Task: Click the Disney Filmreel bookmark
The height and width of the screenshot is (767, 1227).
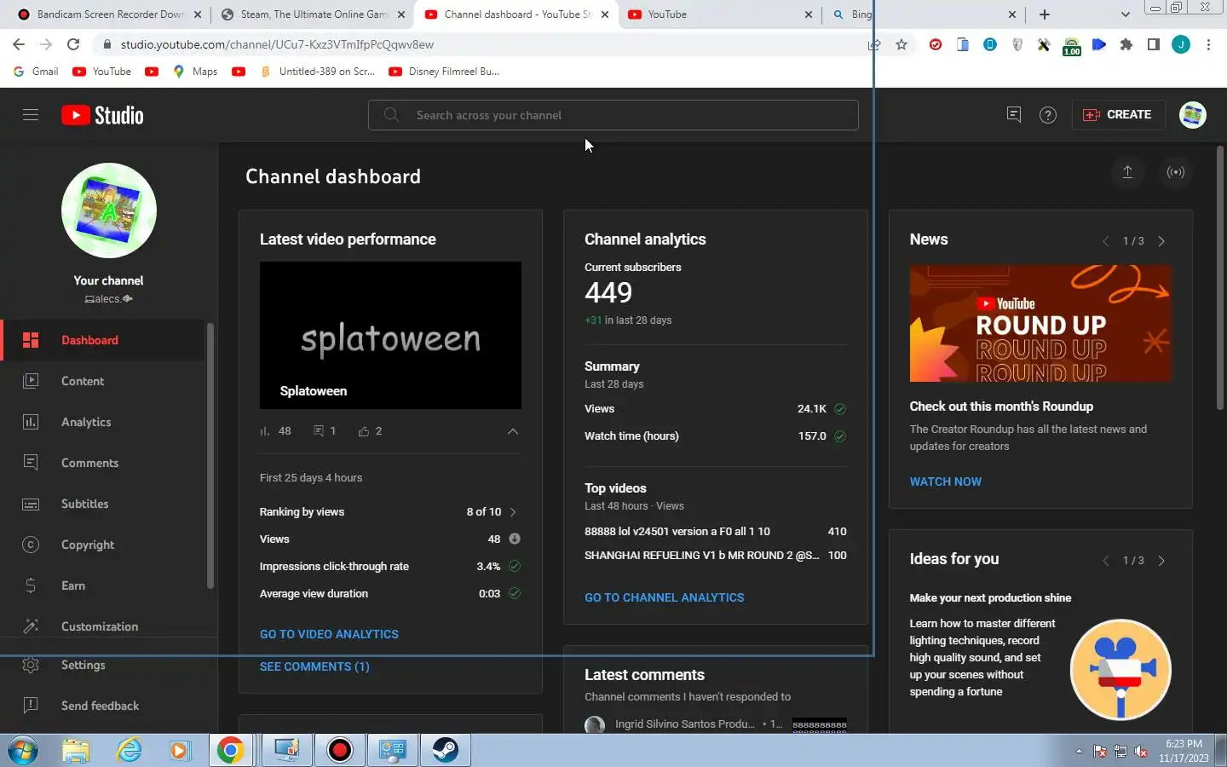Action: click(444, 72)
